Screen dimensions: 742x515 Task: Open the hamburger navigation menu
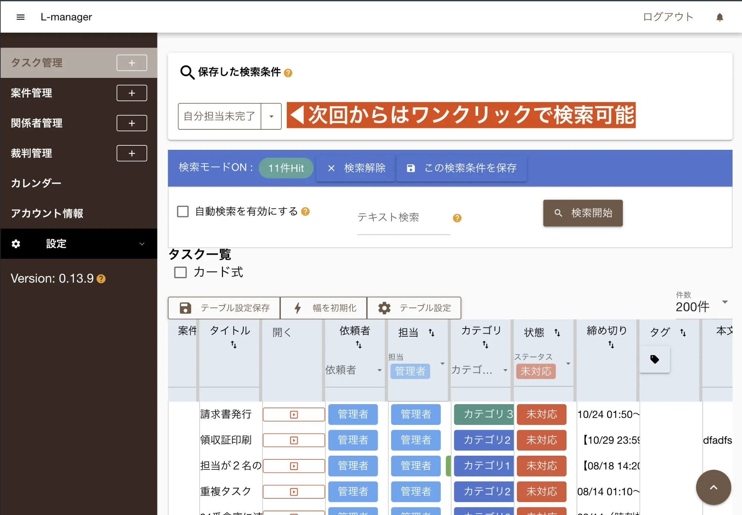(x=21, y=17)
